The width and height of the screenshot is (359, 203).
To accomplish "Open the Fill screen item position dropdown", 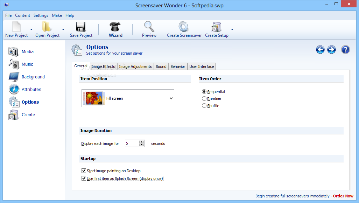I will click(128, 98).
